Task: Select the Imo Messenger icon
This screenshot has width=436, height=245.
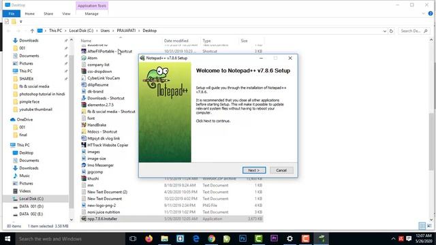Action: (84, 165)
